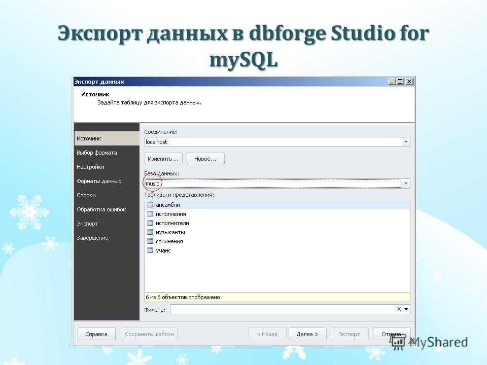487x365 pixels.
Task: Click the table icon next to музыканты
Action: 150,232
